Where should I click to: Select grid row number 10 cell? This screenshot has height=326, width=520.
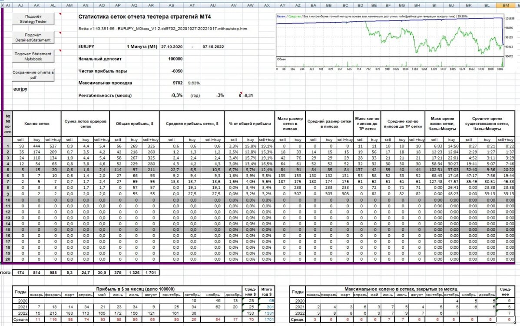(x=8, y=200)
